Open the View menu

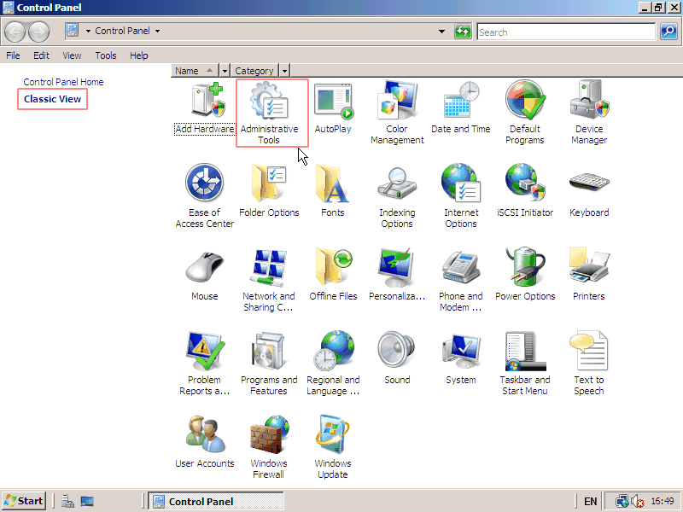[72, 55]
